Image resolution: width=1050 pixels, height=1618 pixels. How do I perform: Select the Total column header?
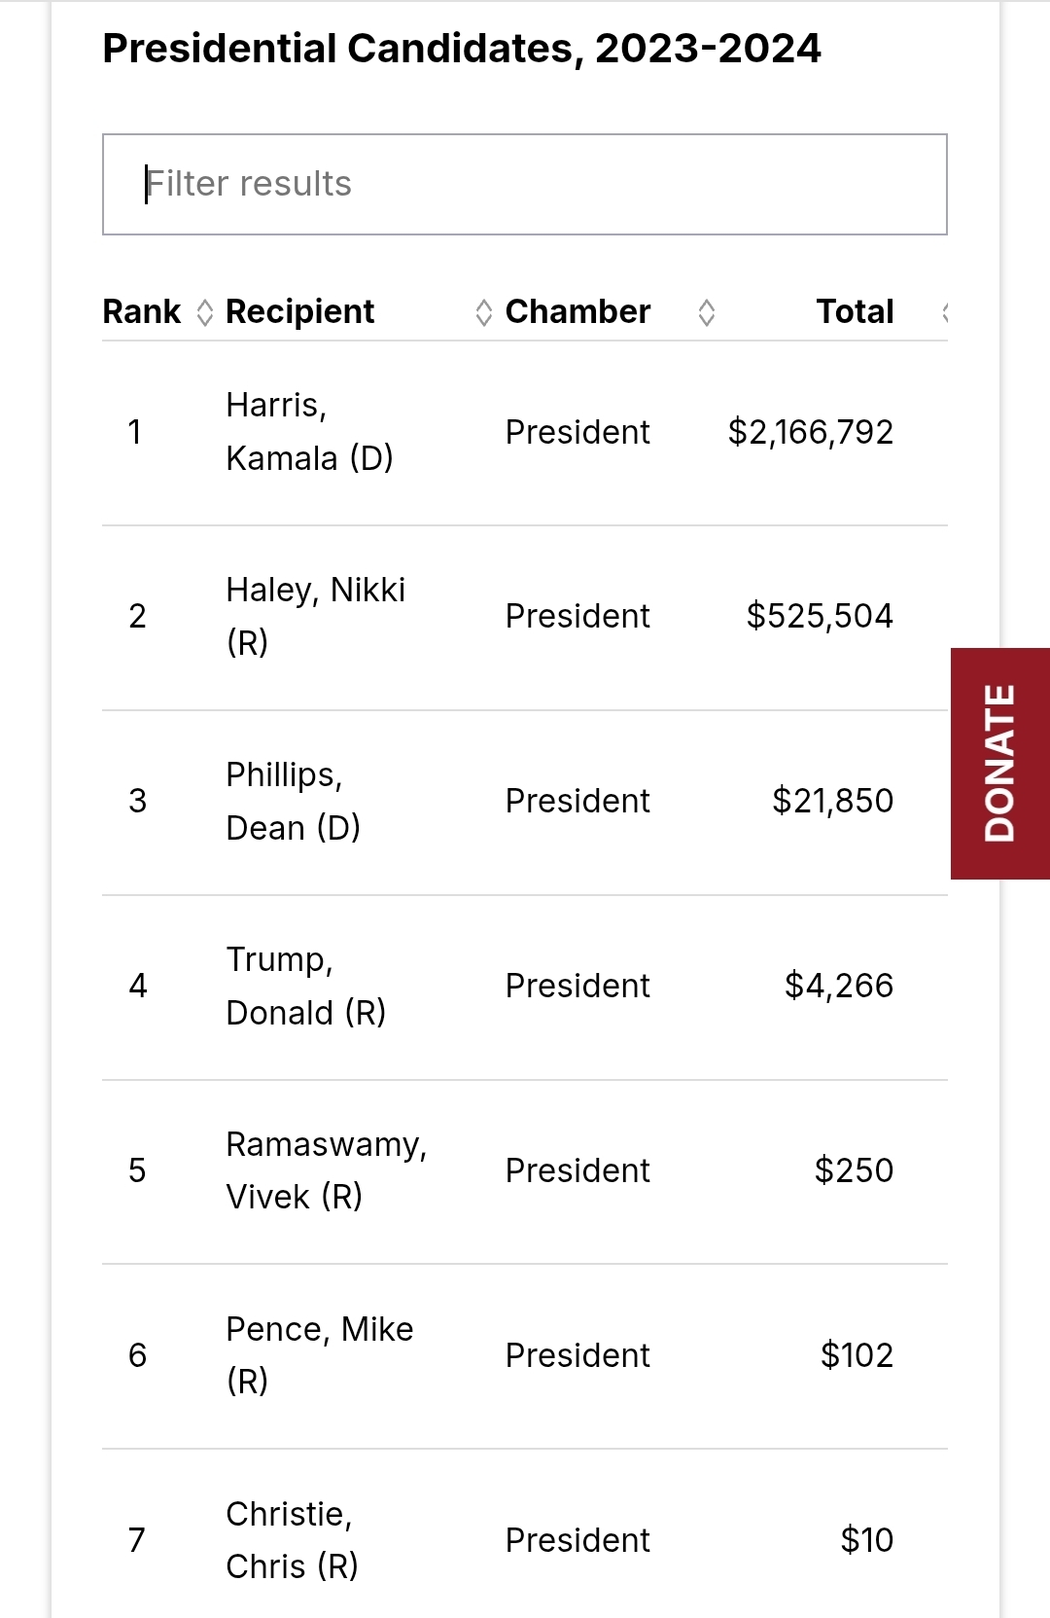pos(855,311)
